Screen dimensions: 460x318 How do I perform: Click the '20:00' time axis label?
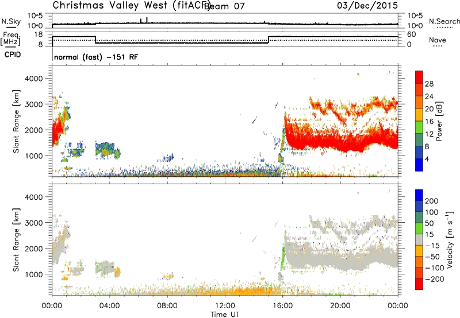(x=340, y=306)
